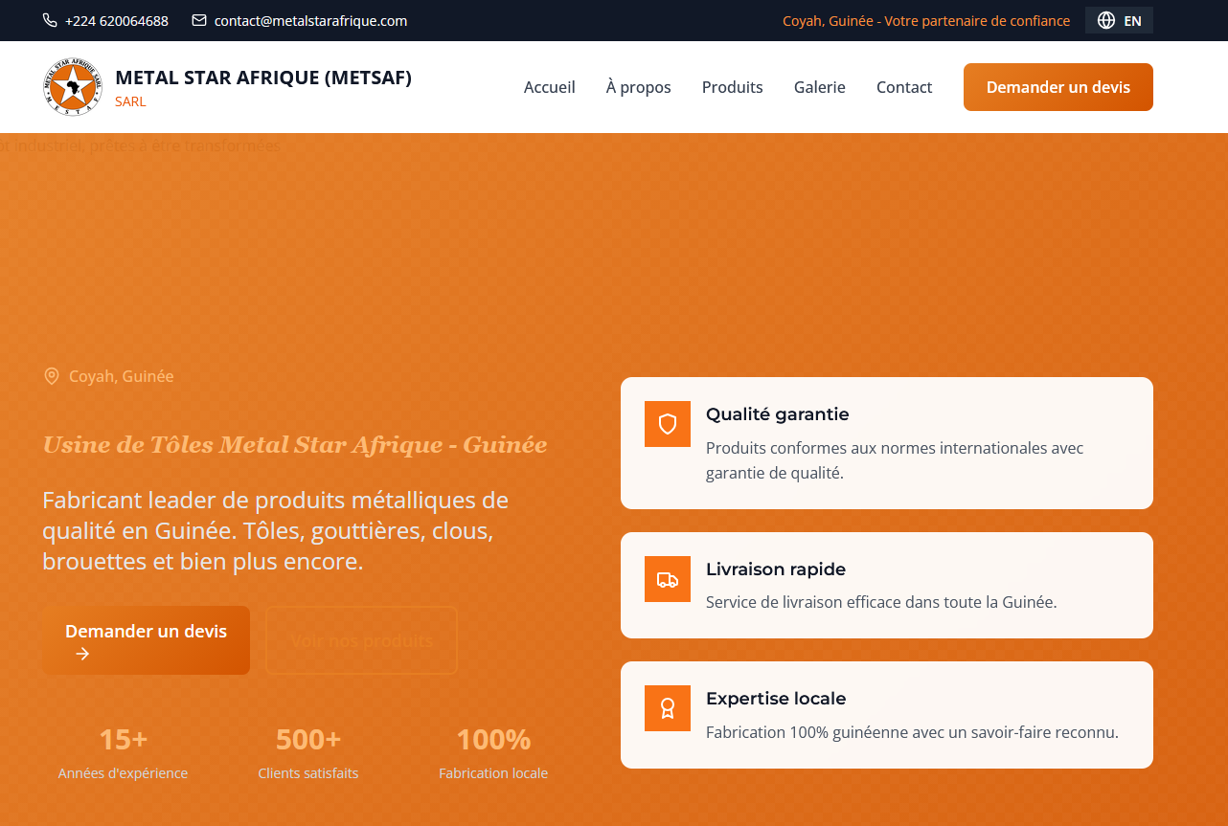The image size is (1228, 826).
Task: Click the Livraison rapide card heading
Action: (776, 569)
